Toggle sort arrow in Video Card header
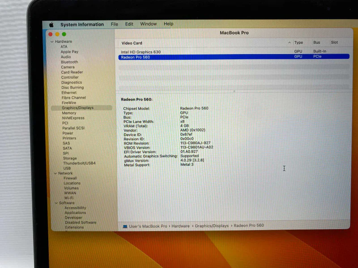 click(289, 42)
